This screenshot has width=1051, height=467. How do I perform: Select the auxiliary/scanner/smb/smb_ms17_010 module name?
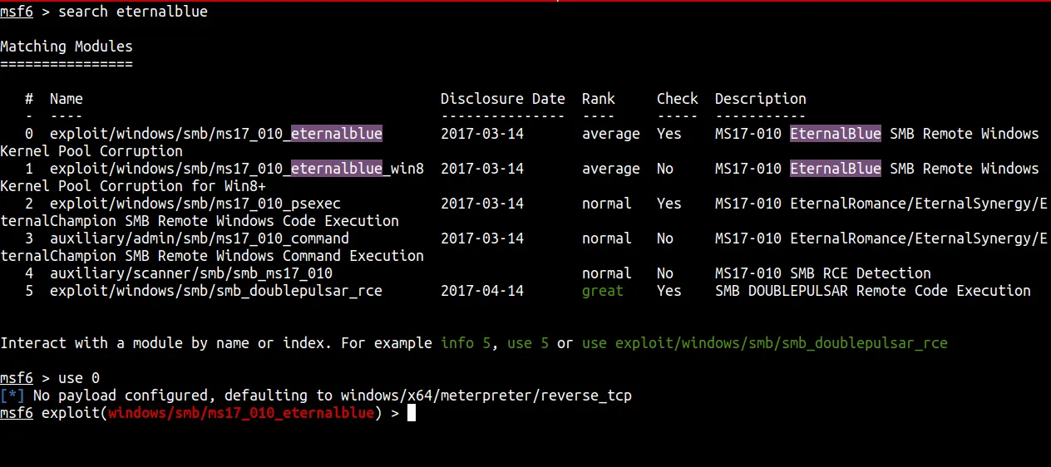(x=190, y=273)
